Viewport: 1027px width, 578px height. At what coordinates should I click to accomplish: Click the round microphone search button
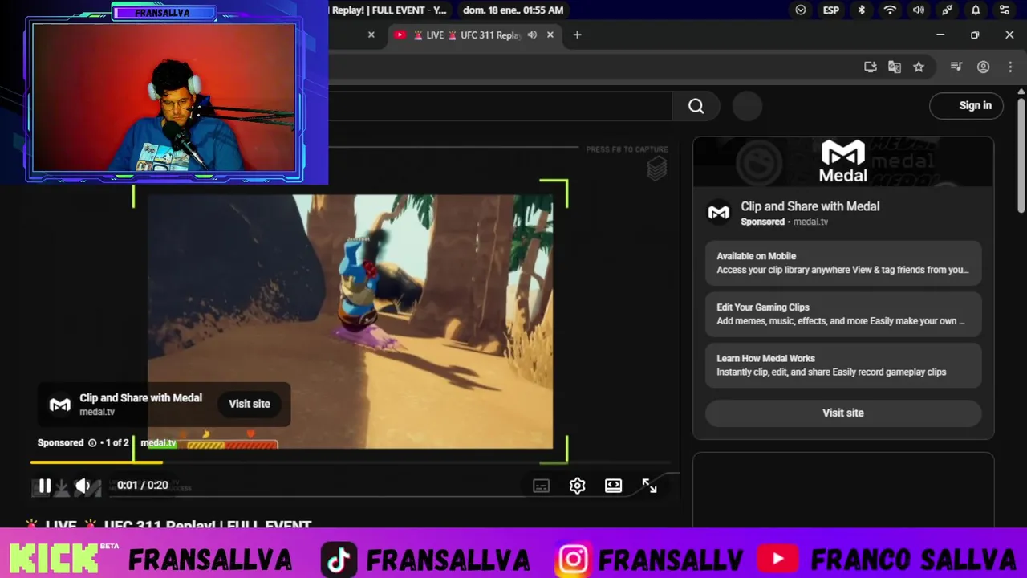tap(747, 106)
